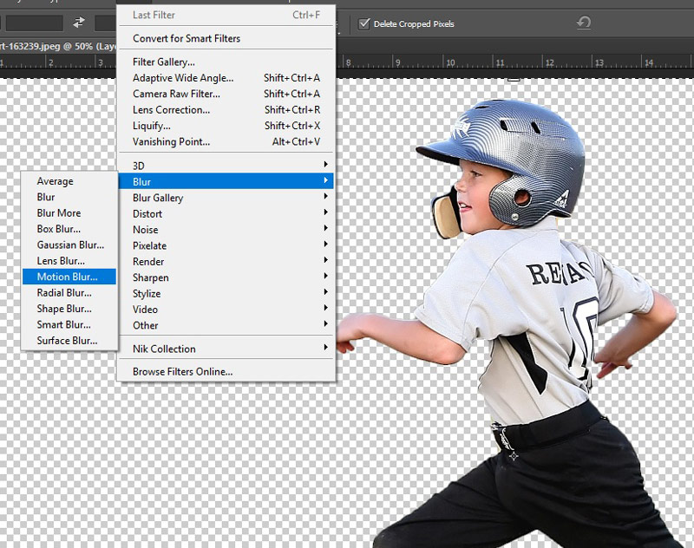Select Gaussian Blur filter
Image resolution: width=694 pixels, height=548 pixels.
tap(69, 245)
